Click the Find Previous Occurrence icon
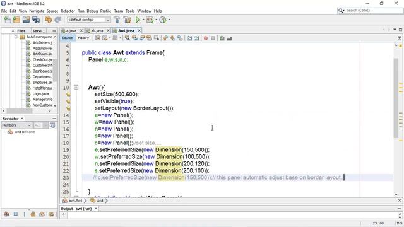Screen dimensions: 404x227 point(134,38)
